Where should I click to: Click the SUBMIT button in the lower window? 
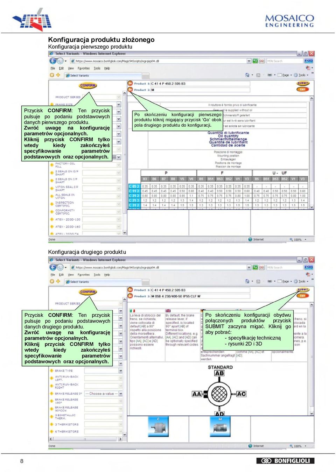click(303, 290)
